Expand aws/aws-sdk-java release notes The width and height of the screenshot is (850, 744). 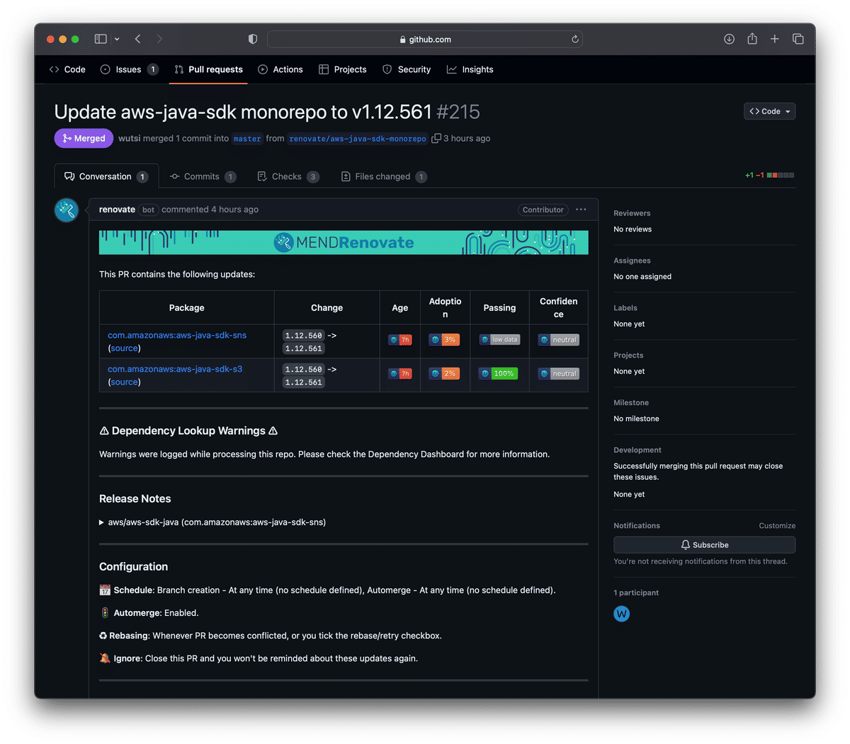[212, 522]
